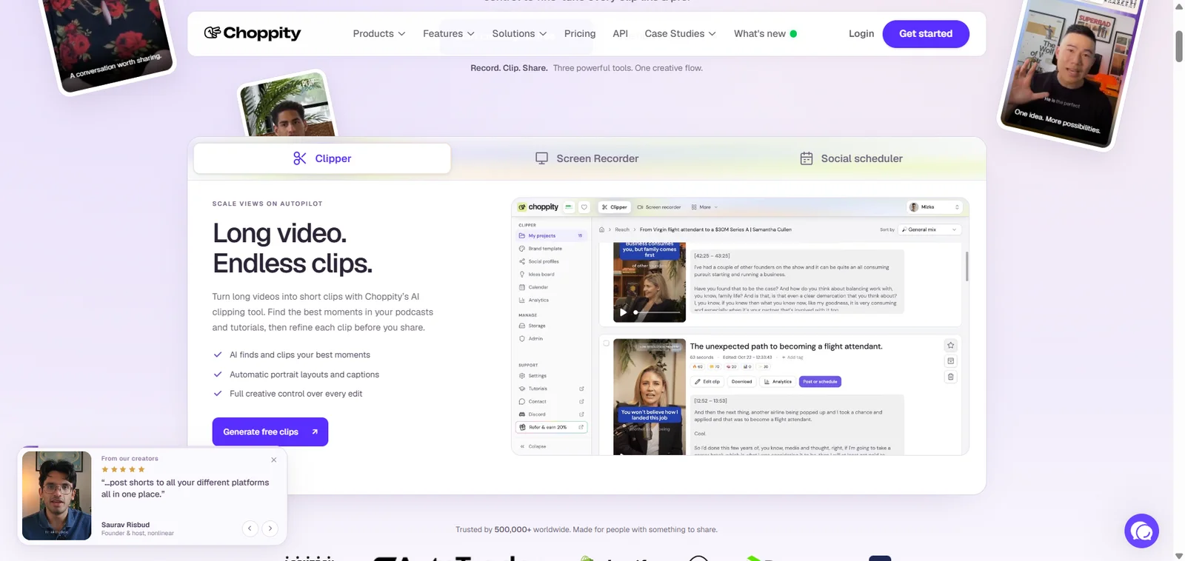Expand the Features dropdown menu
The height and width of the screenshot is (561, 1185).
tap(449, 34)
